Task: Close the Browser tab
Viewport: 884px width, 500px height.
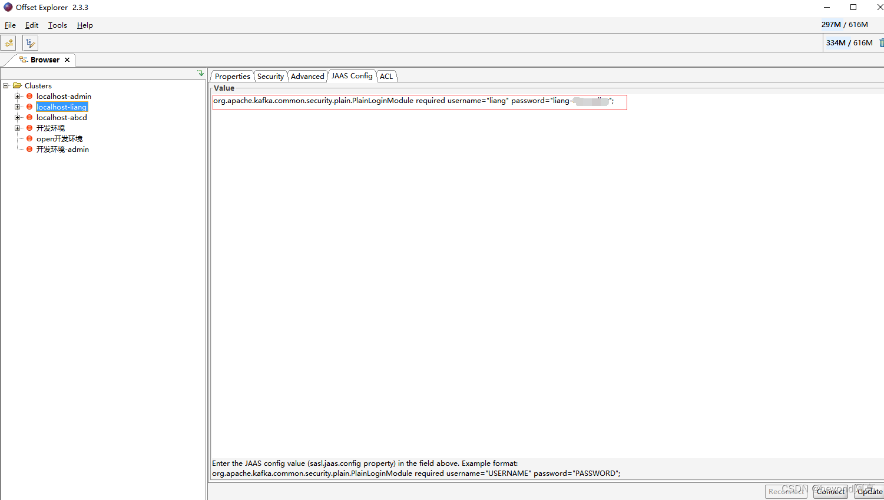Action: coord(67,59)
